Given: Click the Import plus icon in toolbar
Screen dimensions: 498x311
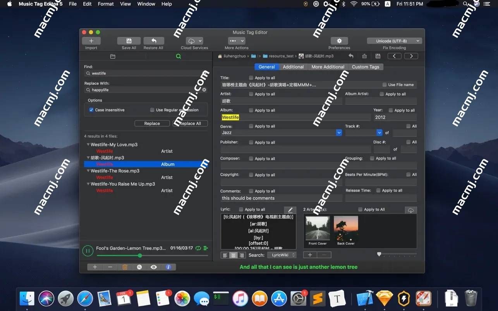Looking at the screenshot, I should [91, 41].
